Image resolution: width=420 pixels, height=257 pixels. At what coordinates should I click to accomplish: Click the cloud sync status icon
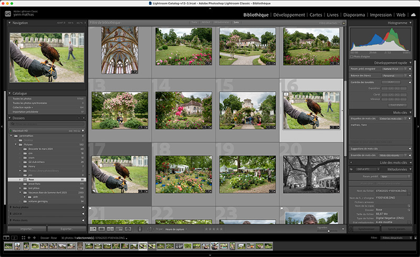414,15
